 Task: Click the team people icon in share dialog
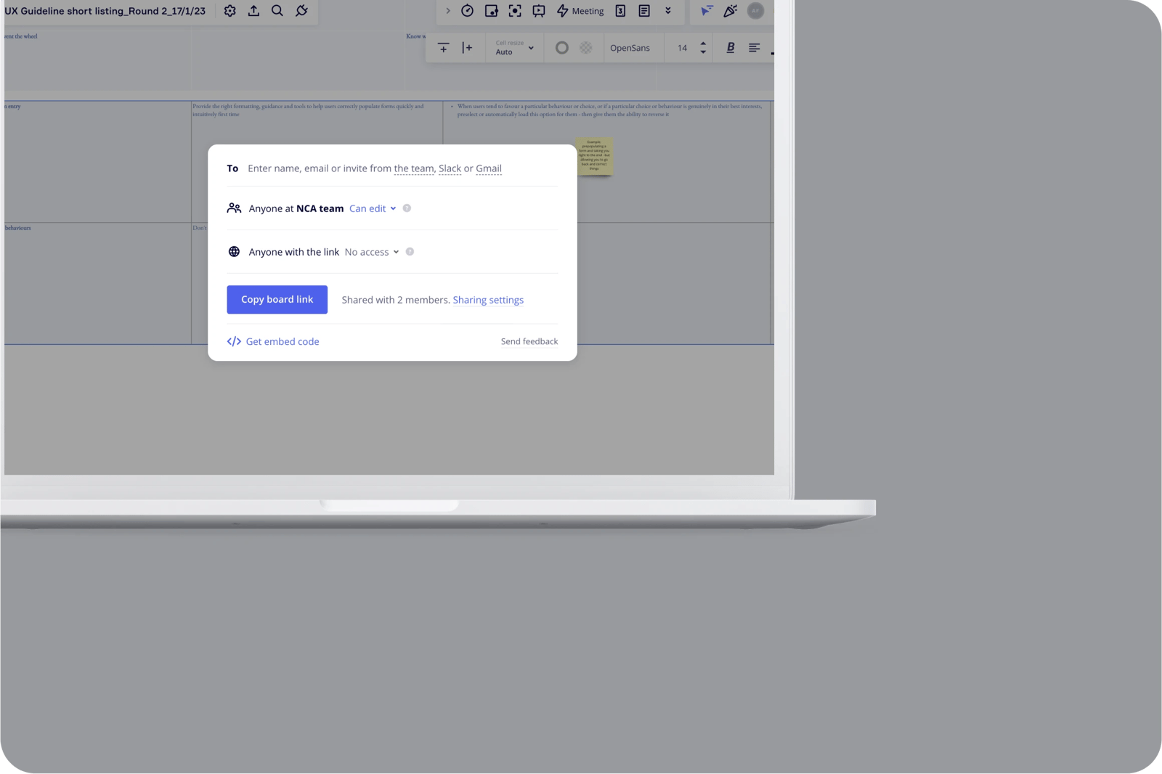click(234, 208)
